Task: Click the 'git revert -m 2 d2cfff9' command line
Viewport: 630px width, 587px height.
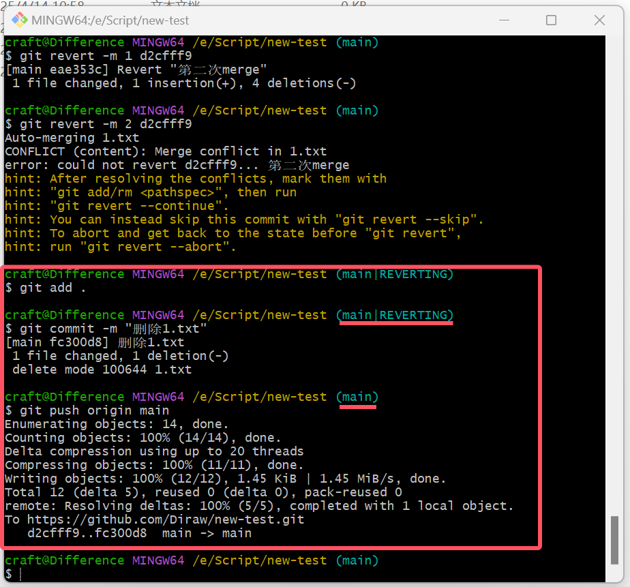Action: point(98,124)
